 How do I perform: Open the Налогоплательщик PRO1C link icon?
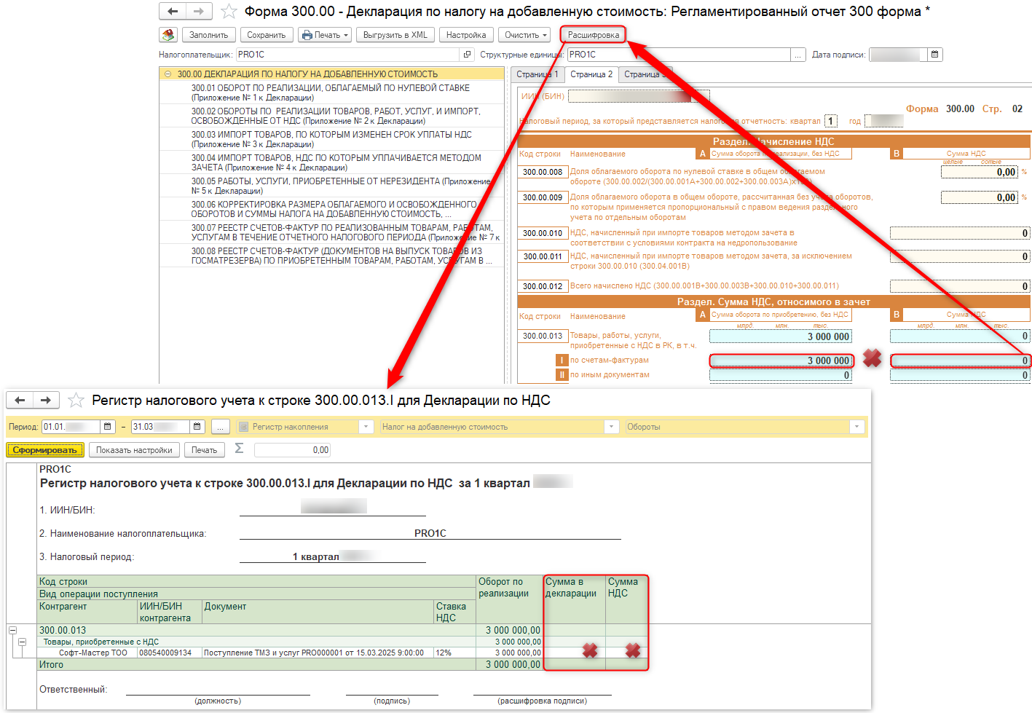coord(467,55)
